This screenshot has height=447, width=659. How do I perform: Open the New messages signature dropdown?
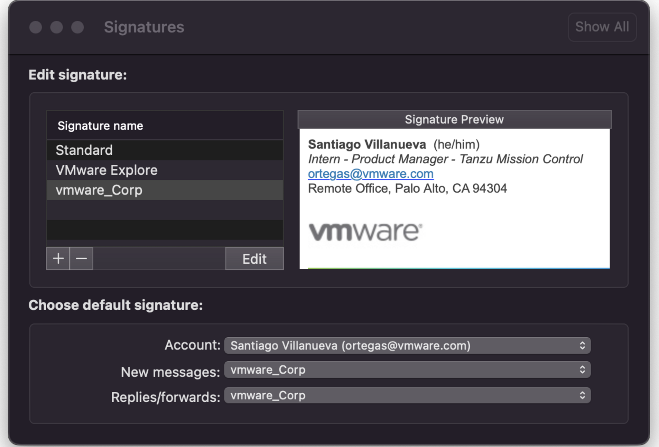tap(407, 370)
